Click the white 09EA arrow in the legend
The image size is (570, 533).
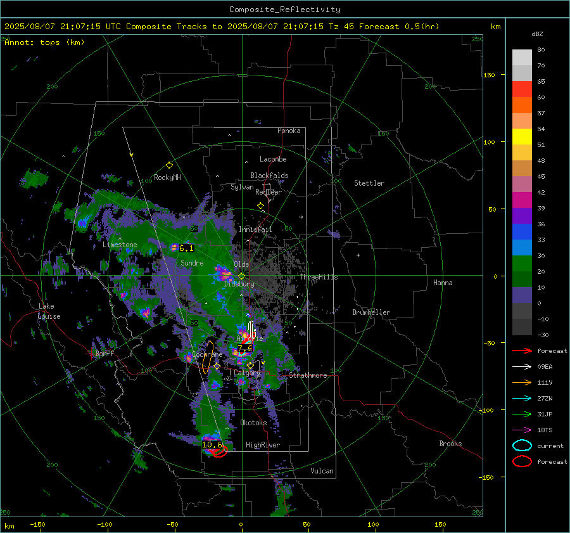(x=522, y=367)
